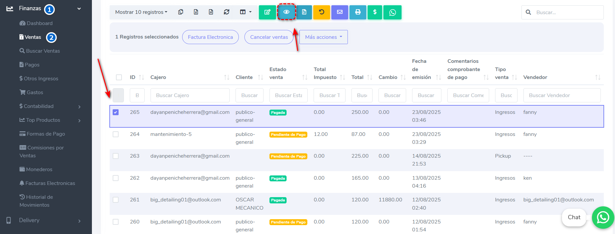Open Monederos in the sidebar

point(36,169)
